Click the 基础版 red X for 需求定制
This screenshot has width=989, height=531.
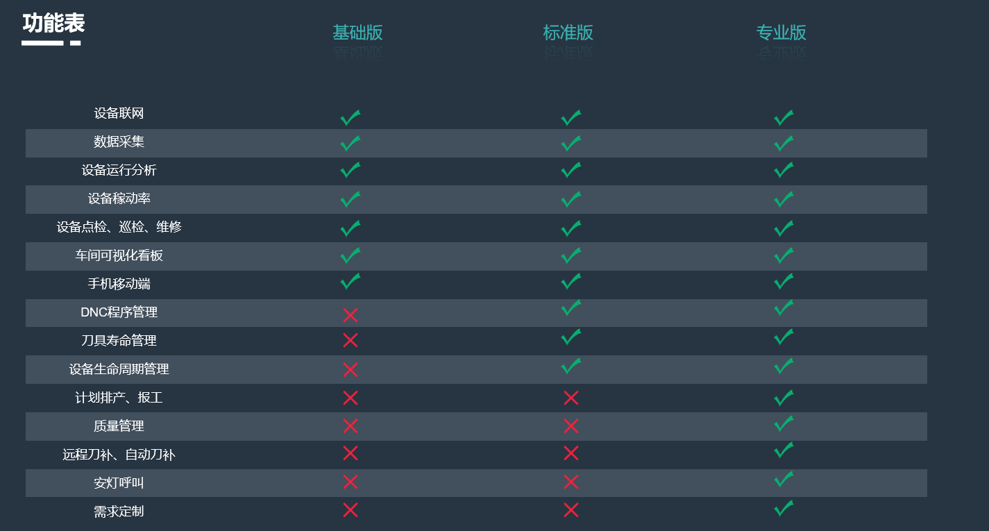click(x=350, y=510)
